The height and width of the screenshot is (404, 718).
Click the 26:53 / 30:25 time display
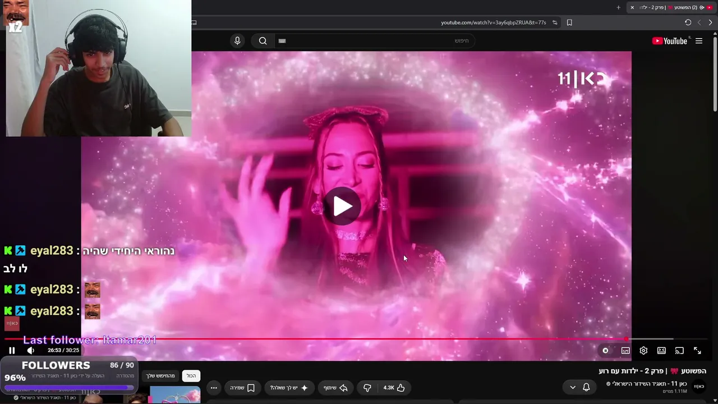63,350
